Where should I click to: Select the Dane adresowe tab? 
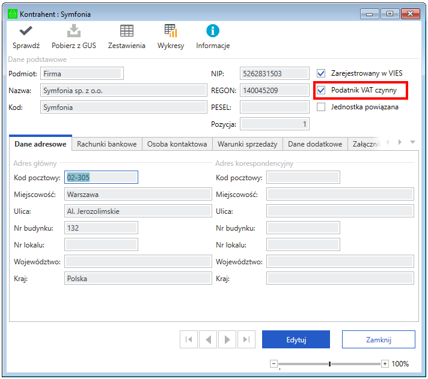click(x=40, y=144)
